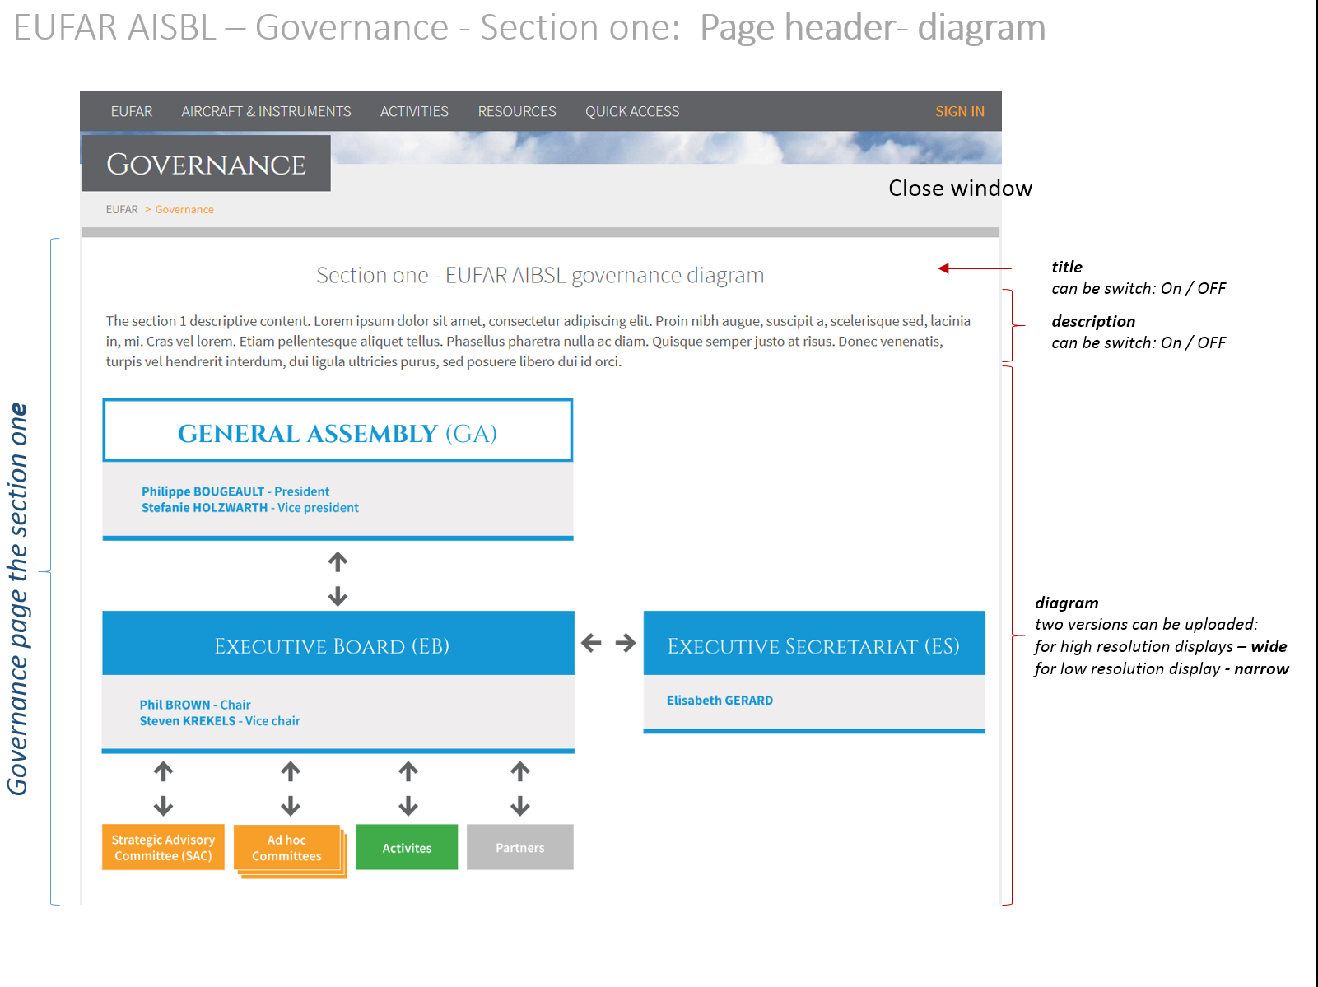Open the Ad hoc Committees box
The height and width of the screenshot is (987, 1318).
287,848
